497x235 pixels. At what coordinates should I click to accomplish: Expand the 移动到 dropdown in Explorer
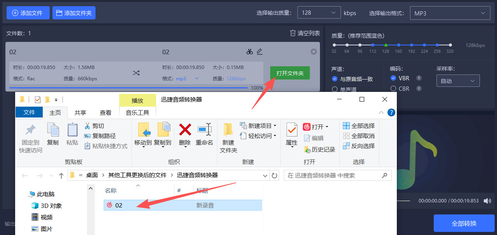[x=143, y=147]
